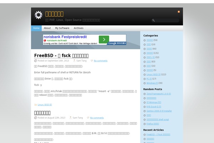This screenshot has width=214, height=143.
Task: Click the magnifier icon in search box
Action: (x=153, y=20)
